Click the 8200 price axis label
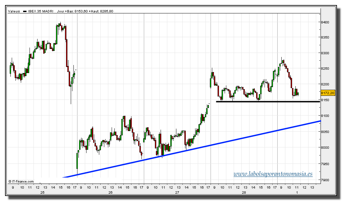This screenshot has width=342, height=201. coord(325,84)
